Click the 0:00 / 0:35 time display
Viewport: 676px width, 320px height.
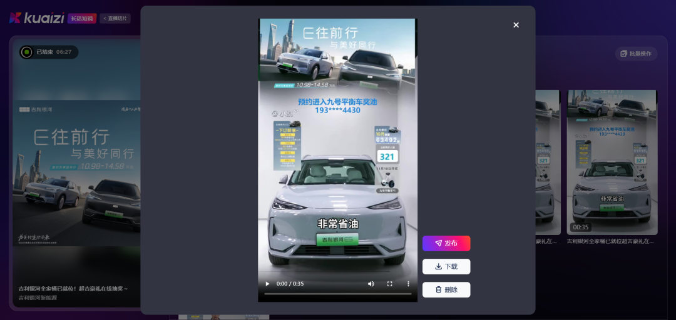[x=290, y=284]
